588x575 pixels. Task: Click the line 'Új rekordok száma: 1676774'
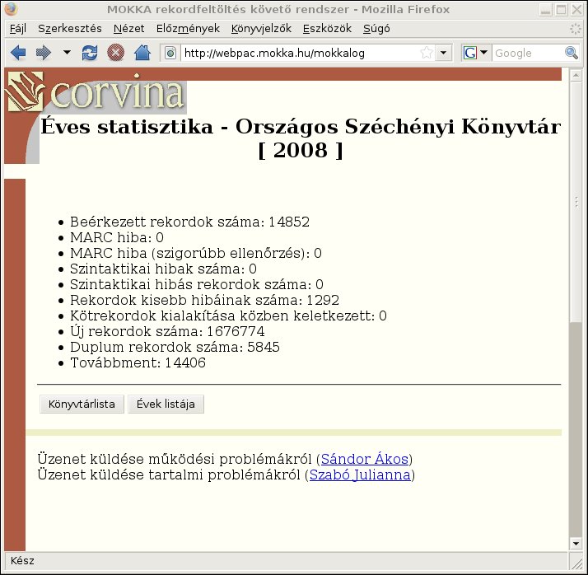[x=167, y=331]
